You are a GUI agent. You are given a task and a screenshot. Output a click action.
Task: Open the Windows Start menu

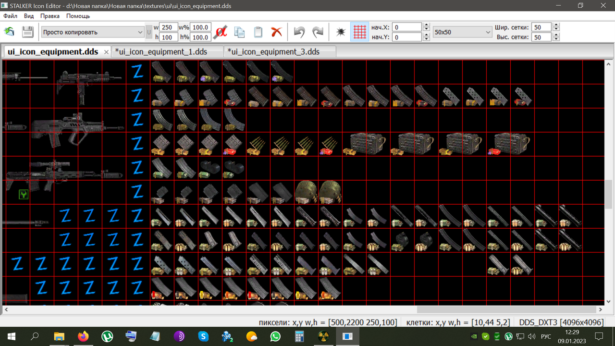coord(12,336)
